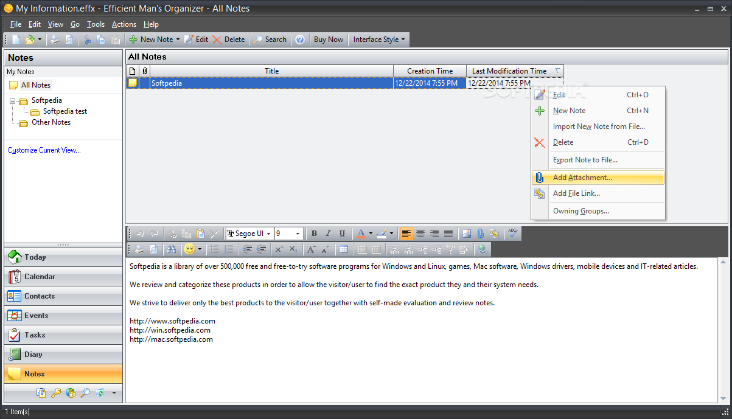Image resolution: width=732 pixels, height=419 pixels.
Task: Click the note editor vertical scrollbar down arrow
Action: point(723,398)
